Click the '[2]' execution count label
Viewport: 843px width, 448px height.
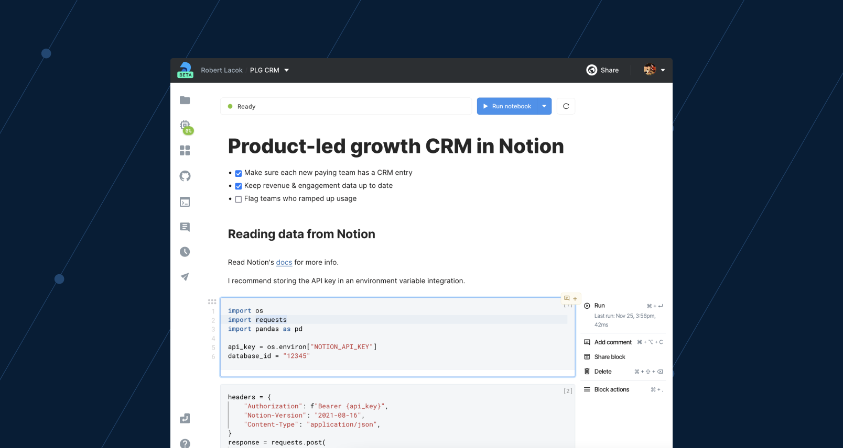pyautogui.click(x=568, y=391)
